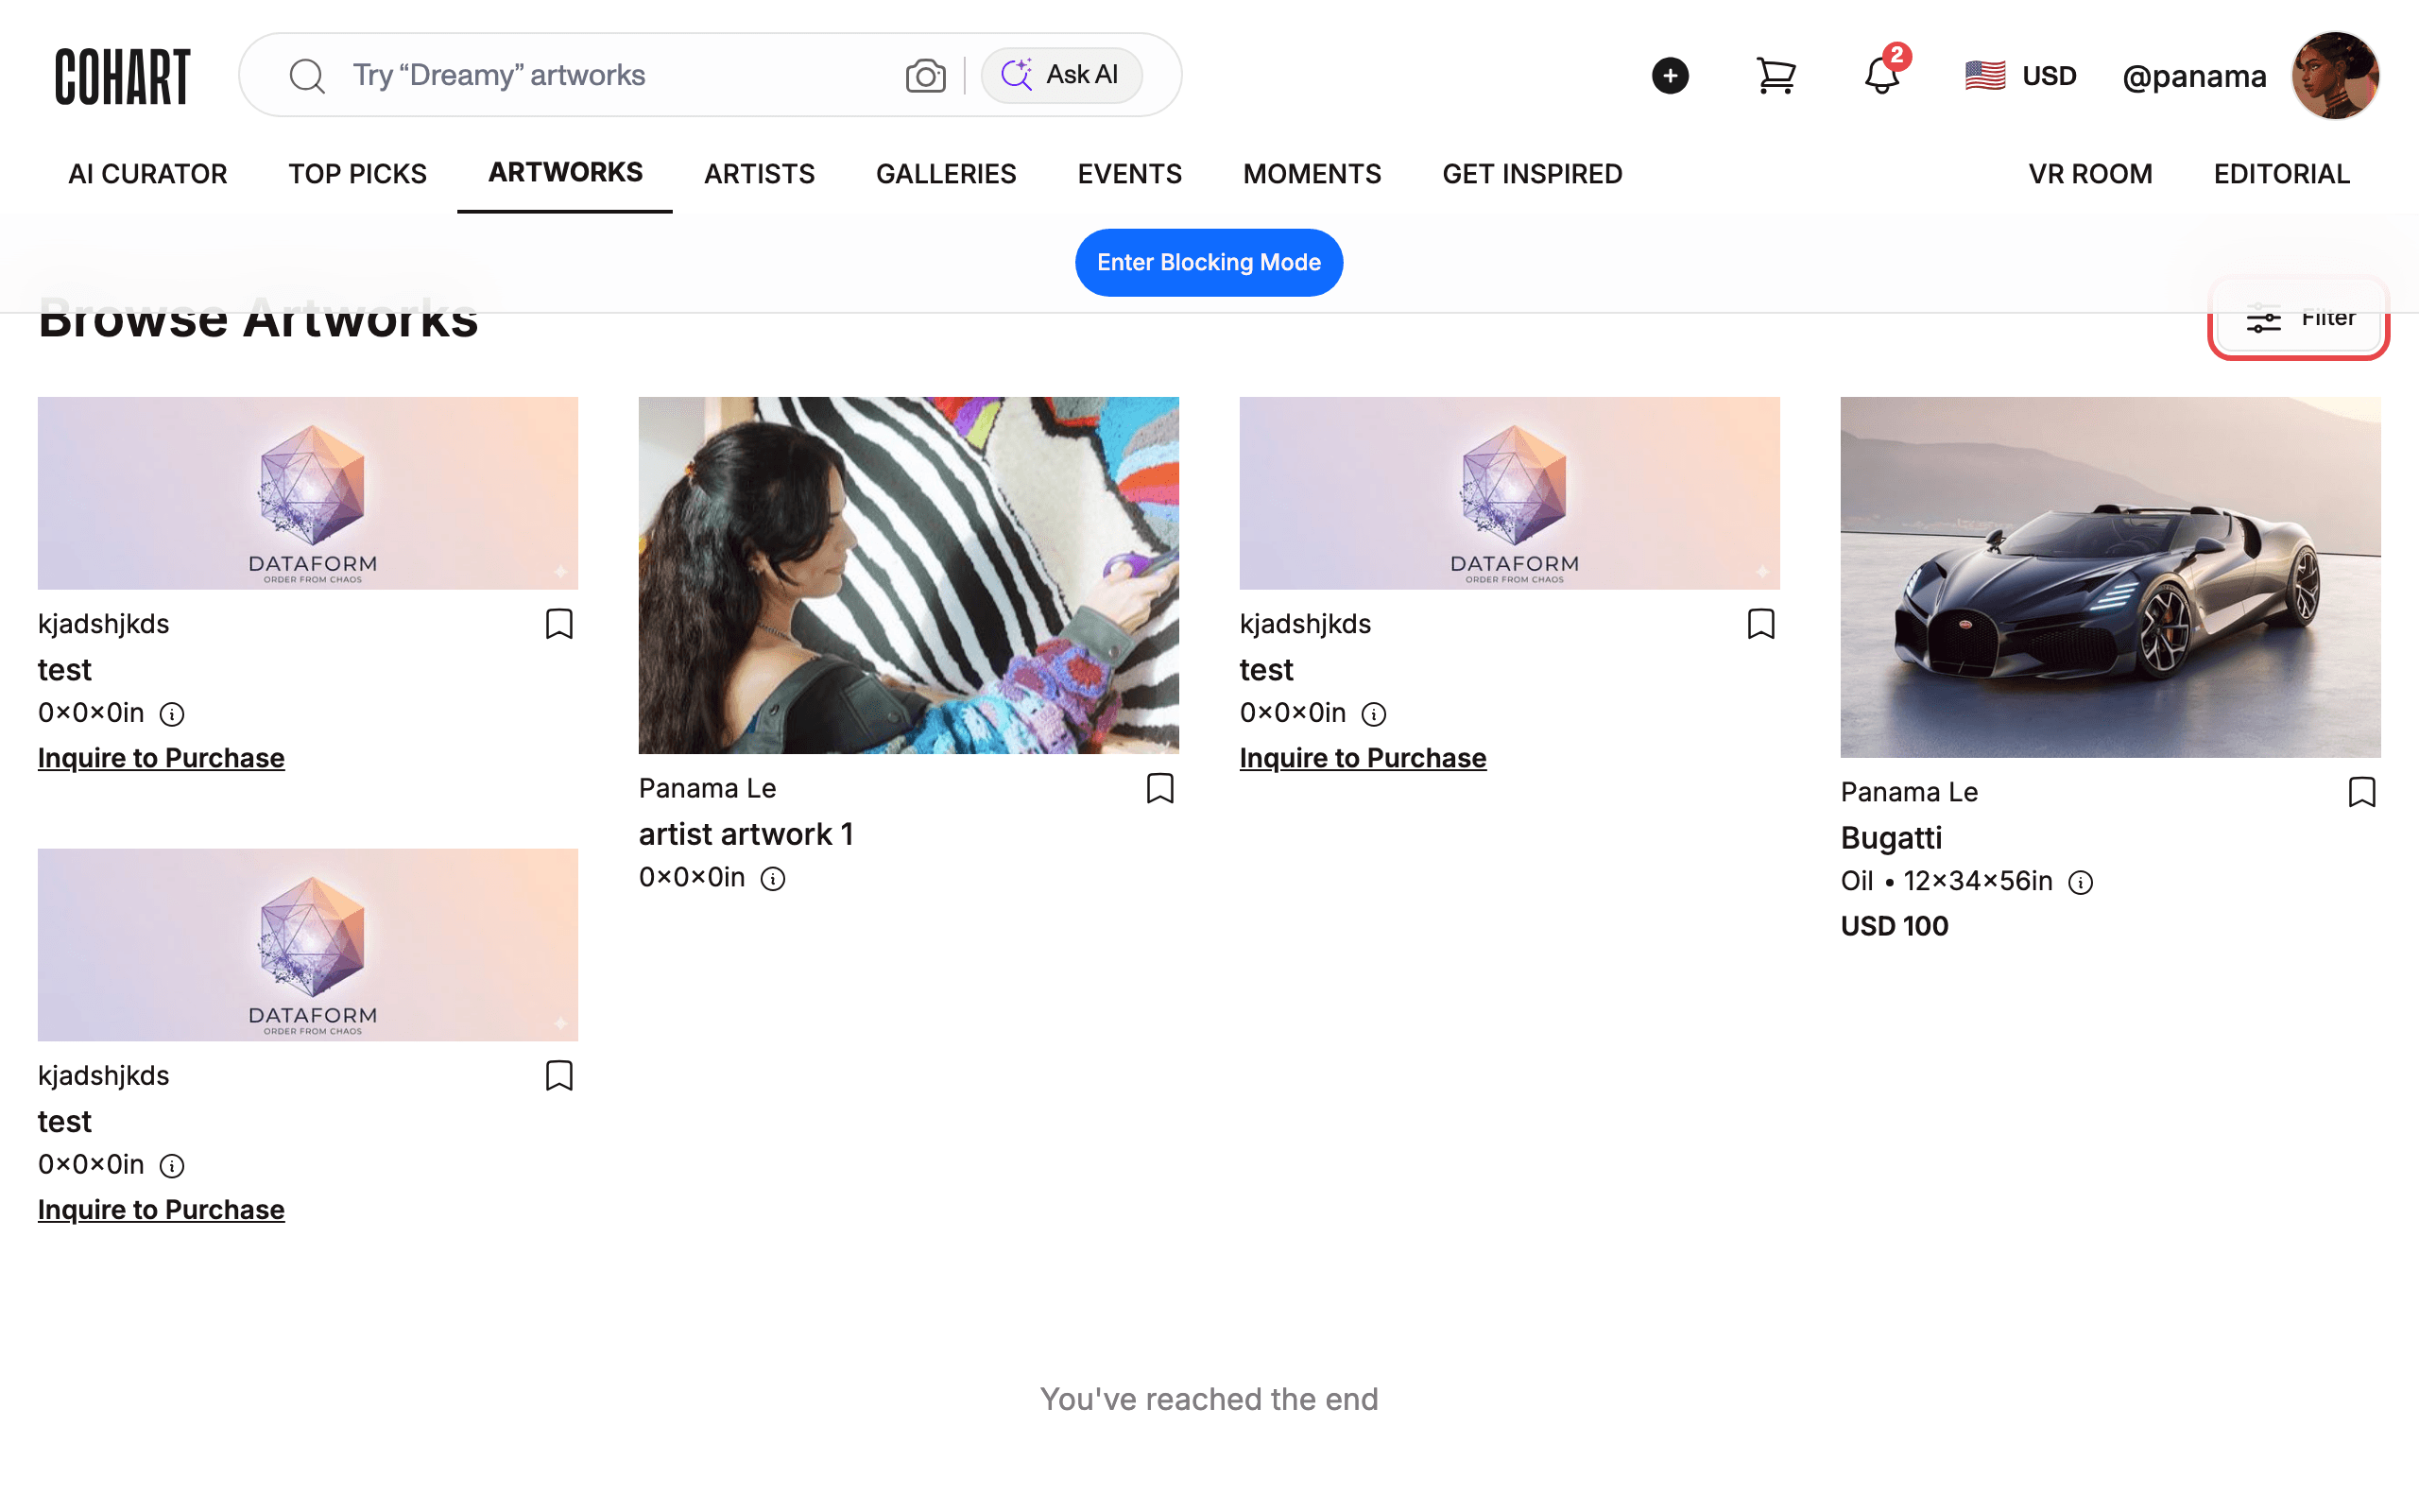Open the "artist artwork 1" image thumbnail
This screenshot has width=2419, height=1512.
[x=909, y=575]
